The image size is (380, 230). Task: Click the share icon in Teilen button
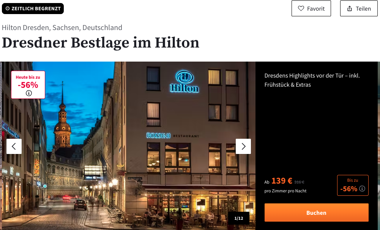[x=350, y=8]
